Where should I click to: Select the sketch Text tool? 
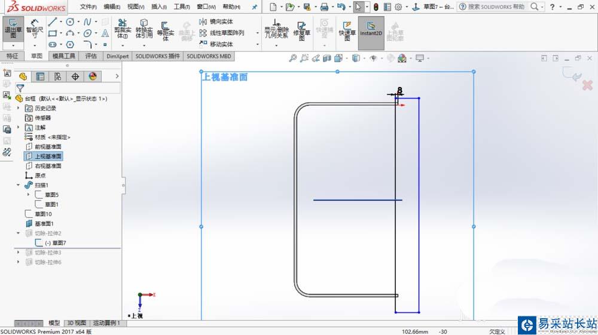pos(105,33)
